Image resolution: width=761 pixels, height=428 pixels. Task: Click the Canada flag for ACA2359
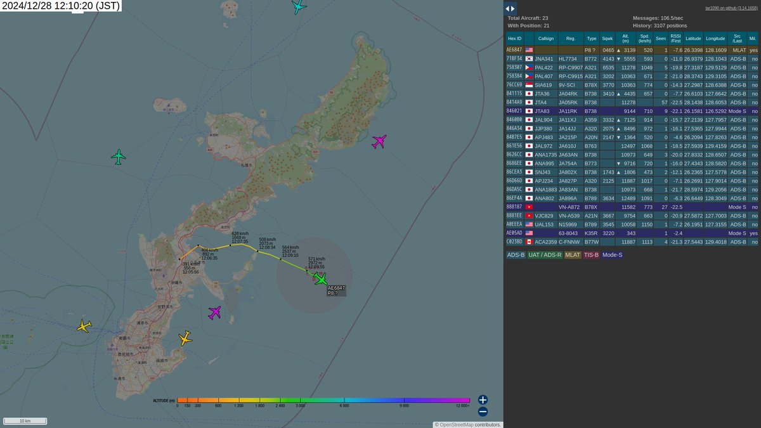(x=529, y=242)
